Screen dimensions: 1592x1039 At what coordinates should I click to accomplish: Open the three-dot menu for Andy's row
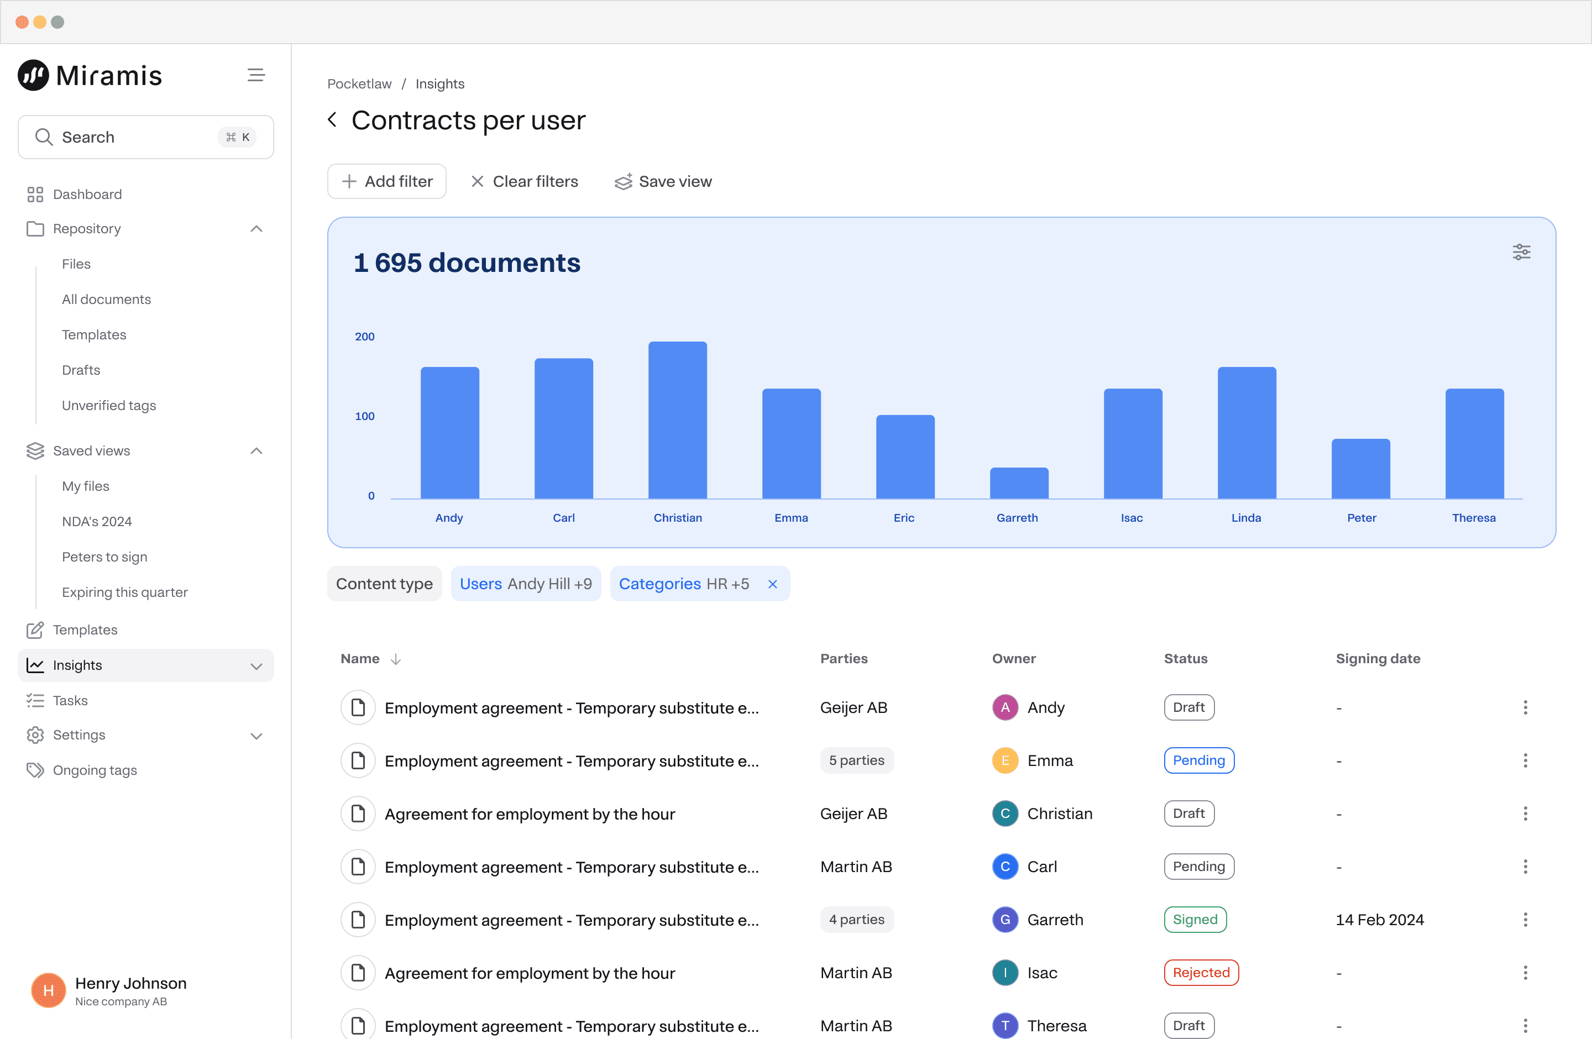1525,707
